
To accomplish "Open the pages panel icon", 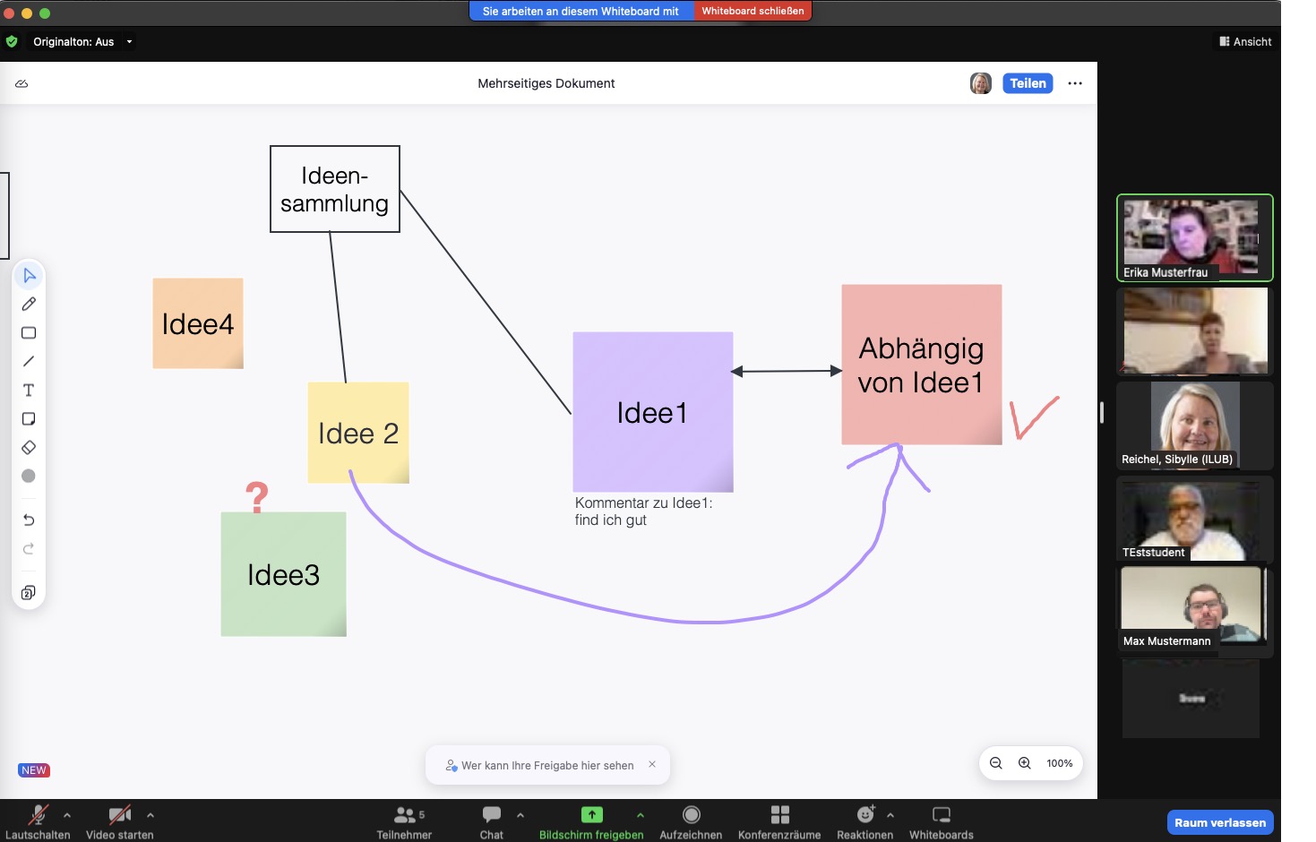I will tap(29, 593).
